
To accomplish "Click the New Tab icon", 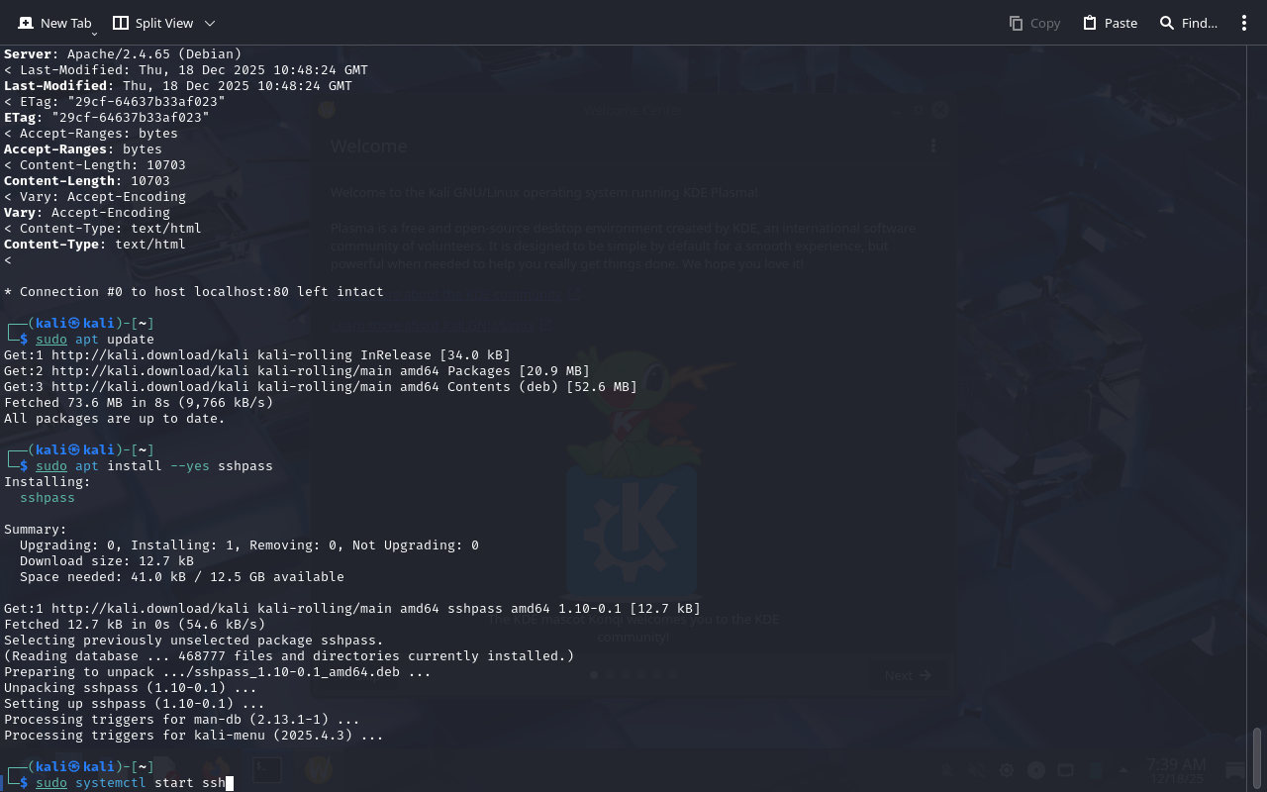I will (x=26, y=23).
